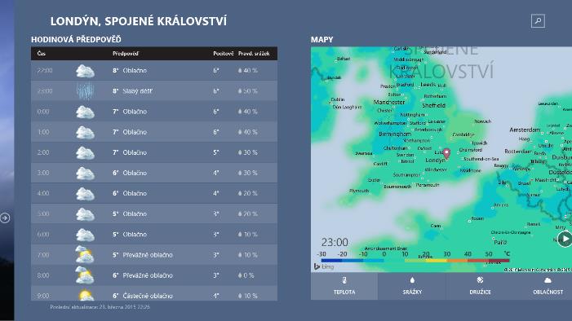Switch to the Oblačnost map tab
The image size is (572, 321).
pyautogui.click(x=548, y=286)
